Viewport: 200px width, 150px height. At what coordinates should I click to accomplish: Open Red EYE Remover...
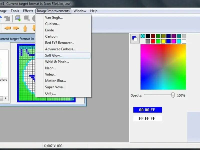coord(63,43)
